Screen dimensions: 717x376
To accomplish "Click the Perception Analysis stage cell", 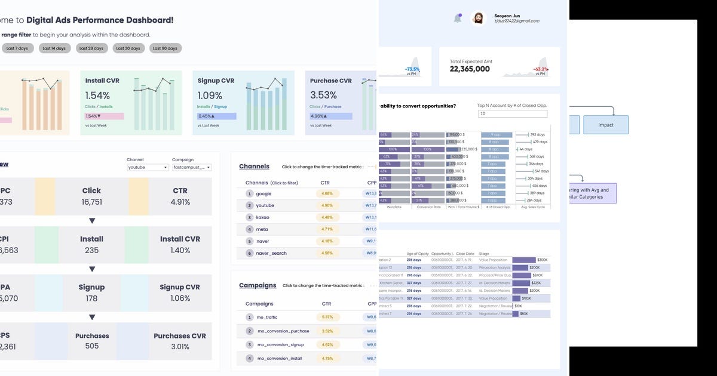I will tap(495, 267).
